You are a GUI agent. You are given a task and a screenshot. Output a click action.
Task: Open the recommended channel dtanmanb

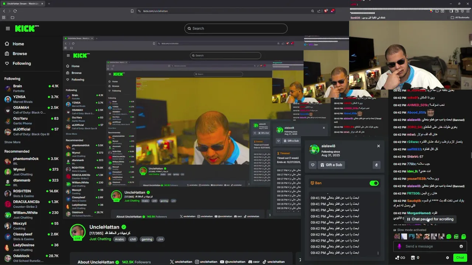tap(31, 183)
